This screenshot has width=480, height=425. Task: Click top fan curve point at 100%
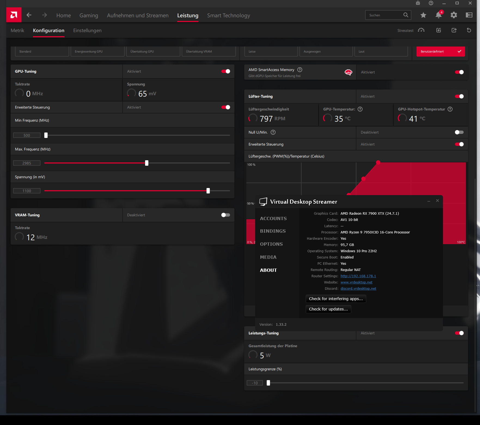(x=378, y=162)
